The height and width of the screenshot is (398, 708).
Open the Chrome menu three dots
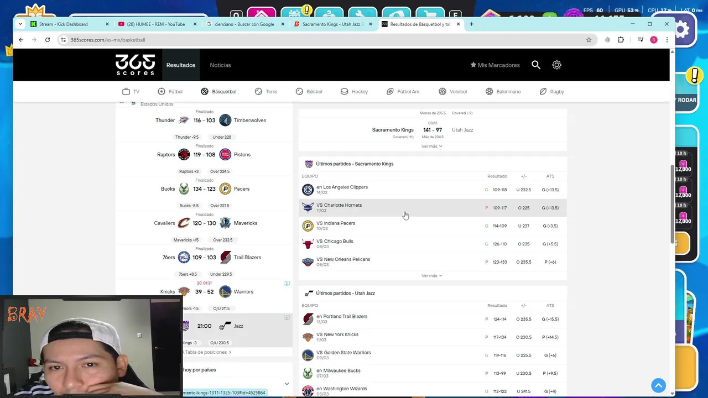[667, 40]
